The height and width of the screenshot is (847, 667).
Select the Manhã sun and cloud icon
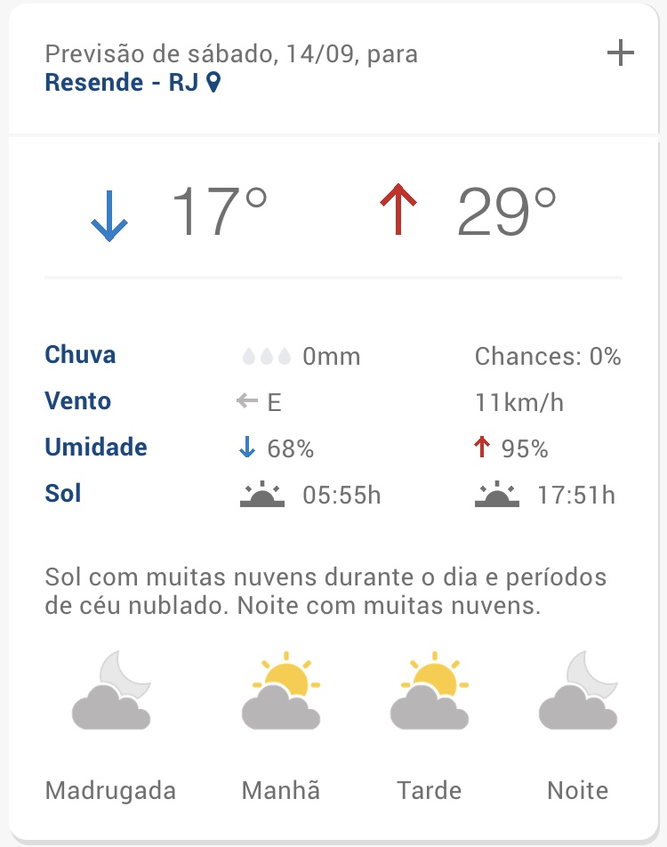pyautogui.click(x=280, y=691)
